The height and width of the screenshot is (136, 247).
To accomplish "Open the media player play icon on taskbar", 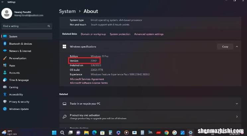I will (126, 133).
